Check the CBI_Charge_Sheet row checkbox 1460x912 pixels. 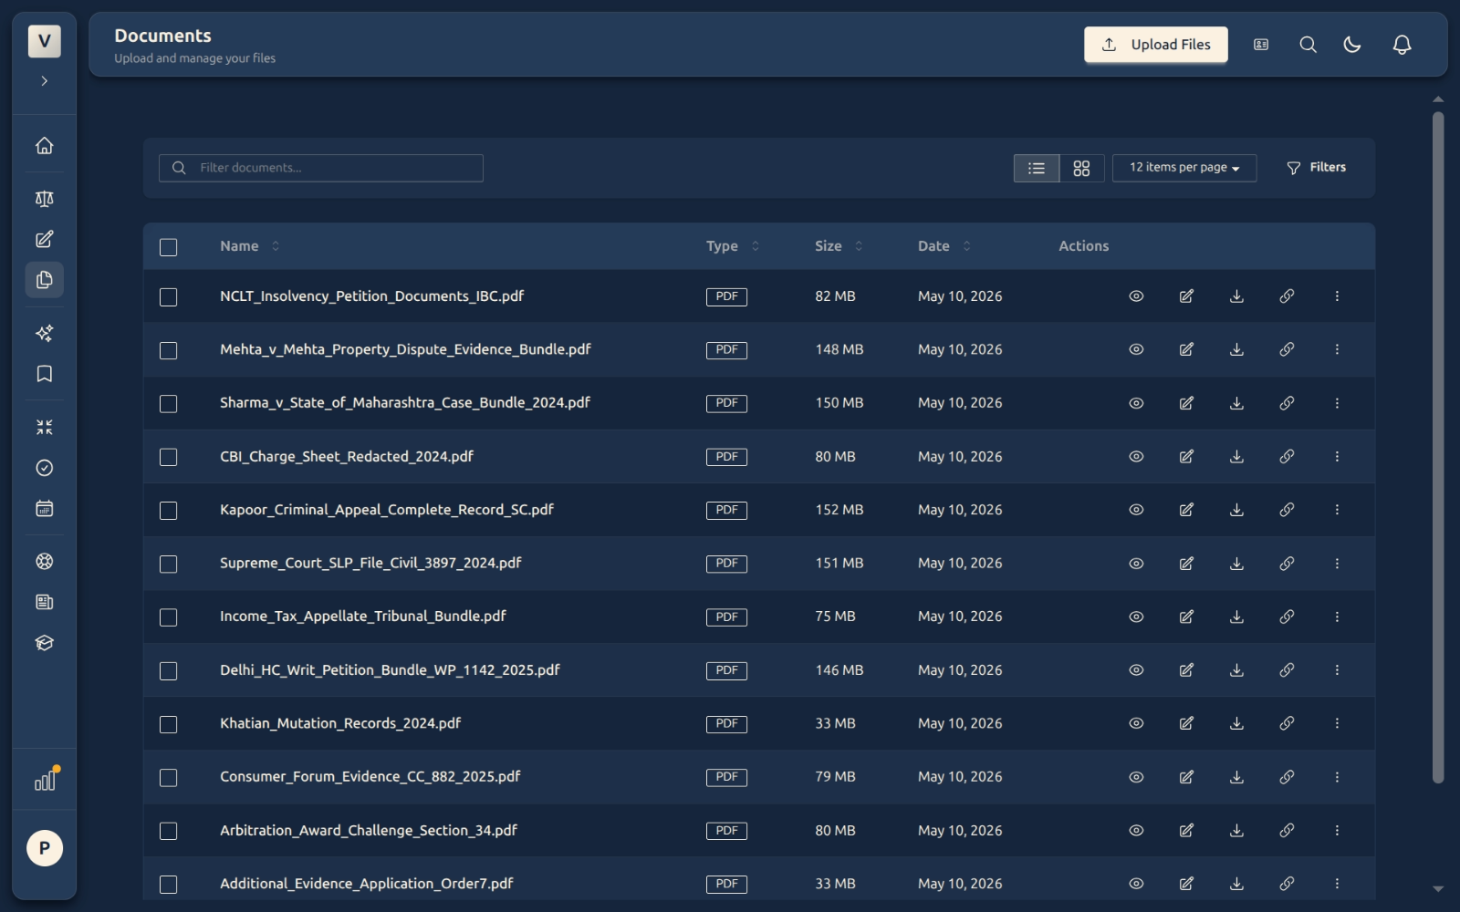click(x=168, y=457)
